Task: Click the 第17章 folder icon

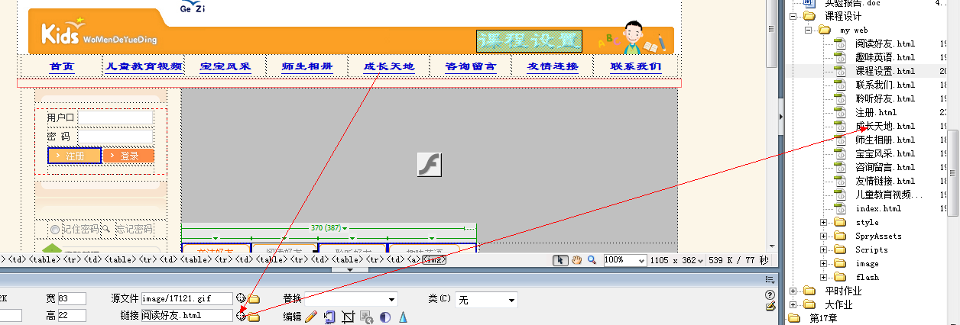Action: pos(796,318)
